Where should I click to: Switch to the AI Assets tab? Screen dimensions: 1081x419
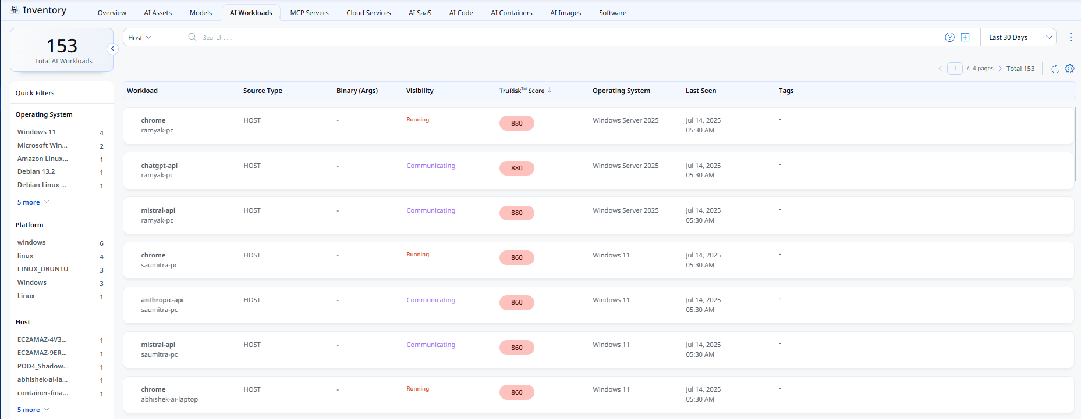158,13
